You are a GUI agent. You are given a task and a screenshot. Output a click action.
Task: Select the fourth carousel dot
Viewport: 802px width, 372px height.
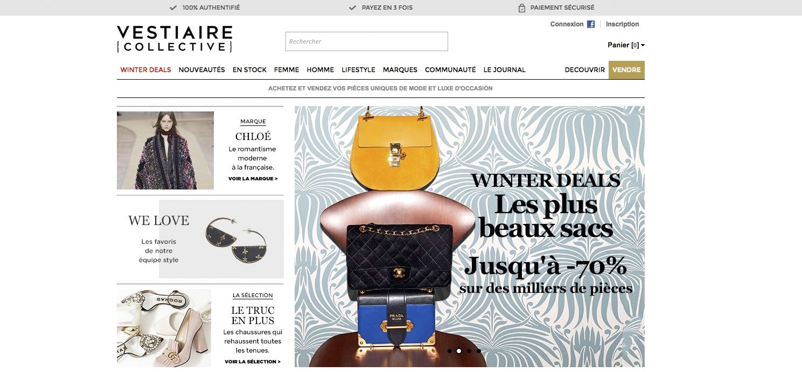(479, 351)
